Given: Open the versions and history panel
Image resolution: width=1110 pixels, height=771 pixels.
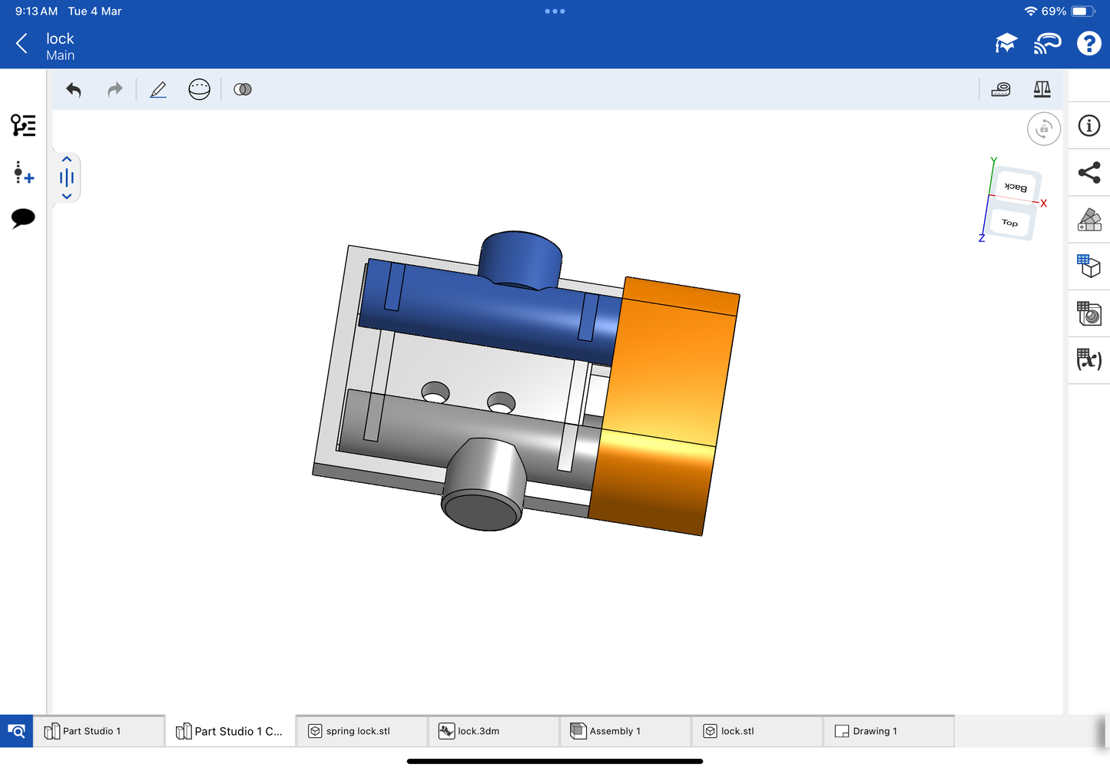Looking at the screenshot, I should (23, 125).
